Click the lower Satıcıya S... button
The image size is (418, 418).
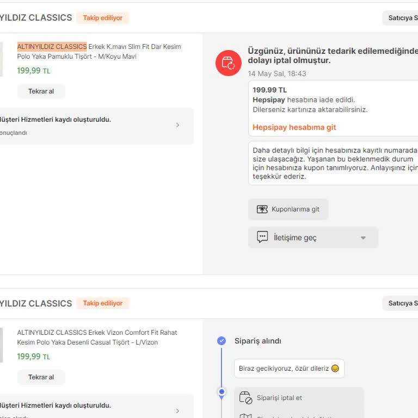point(401,303)
